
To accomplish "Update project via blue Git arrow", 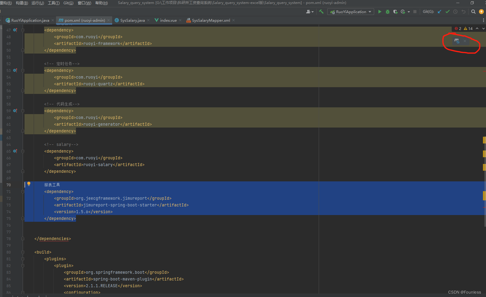I will pos(439,12).
